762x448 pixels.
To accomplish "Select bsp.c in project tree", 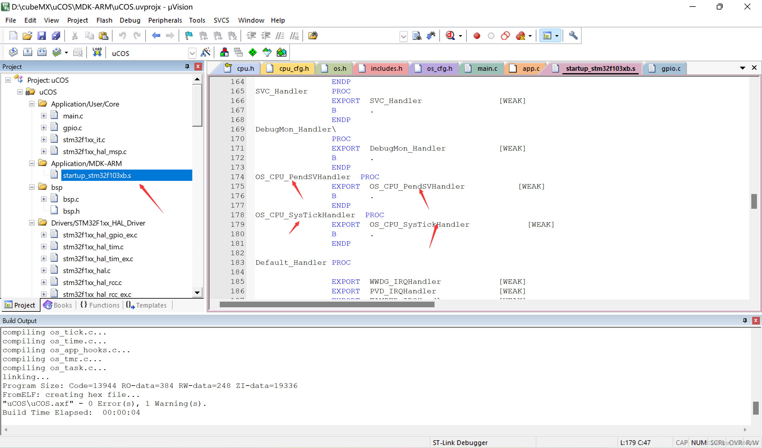I will click(71, 199).
